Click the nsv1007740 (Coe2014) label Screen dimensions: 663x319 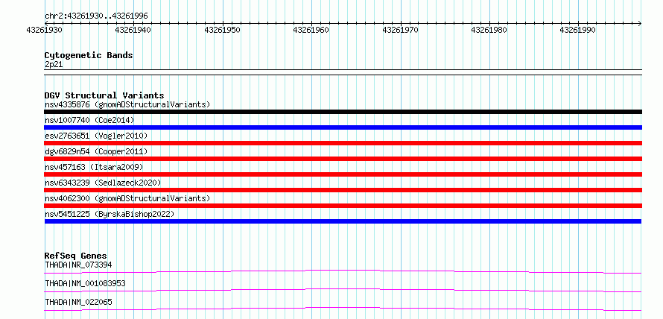coord(89,120)
